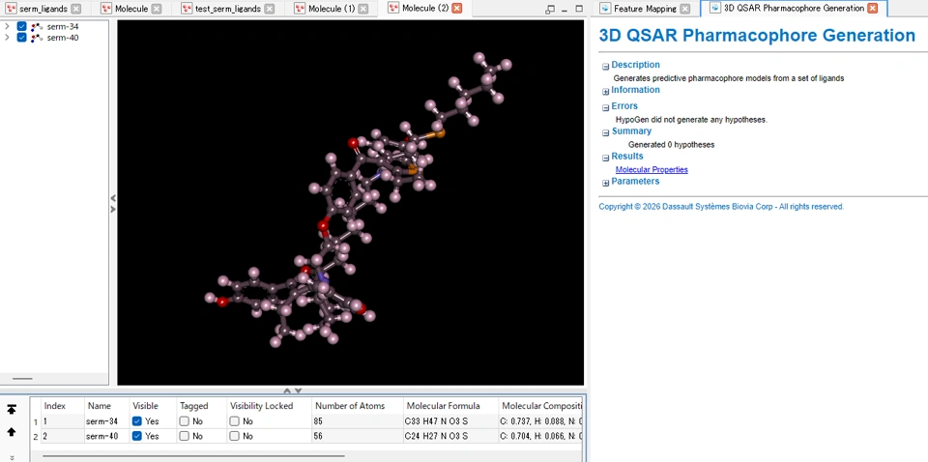This screenshot has height=462, width=928.
Task: Switch to the serm_ligands tab
Action: (x=43, y=9)
